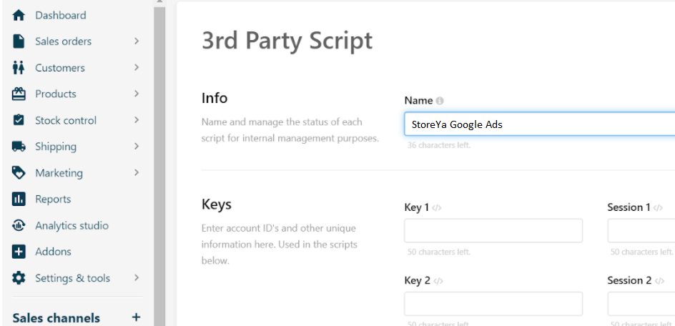675x326 pixels.
Task: Open Analytics studio from the sidebar
Action: (72, 226)
